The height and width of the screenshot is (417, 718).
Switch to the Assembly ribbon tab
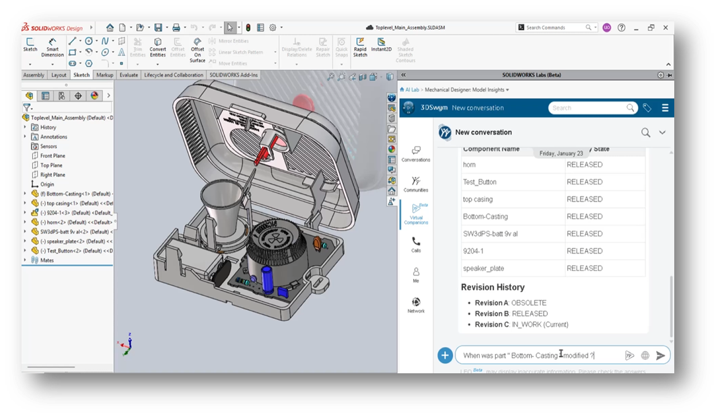(34, 75)
